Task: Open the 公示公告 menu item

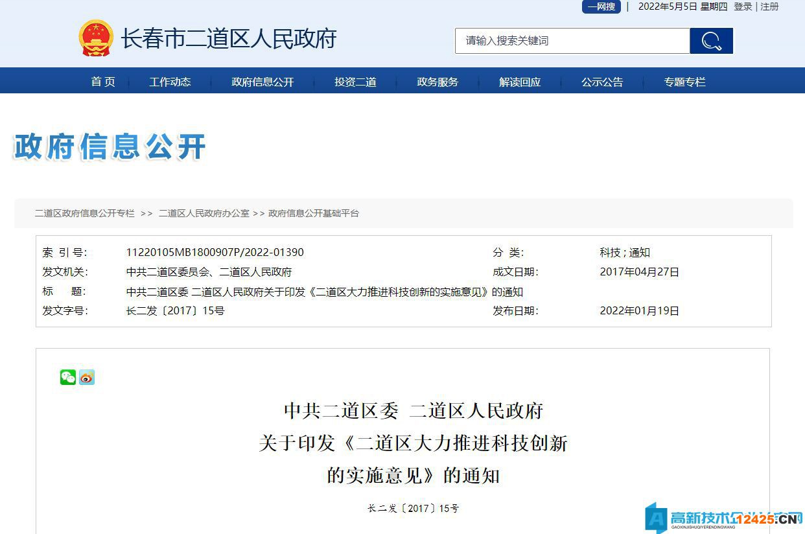Action: coord(602,82)
